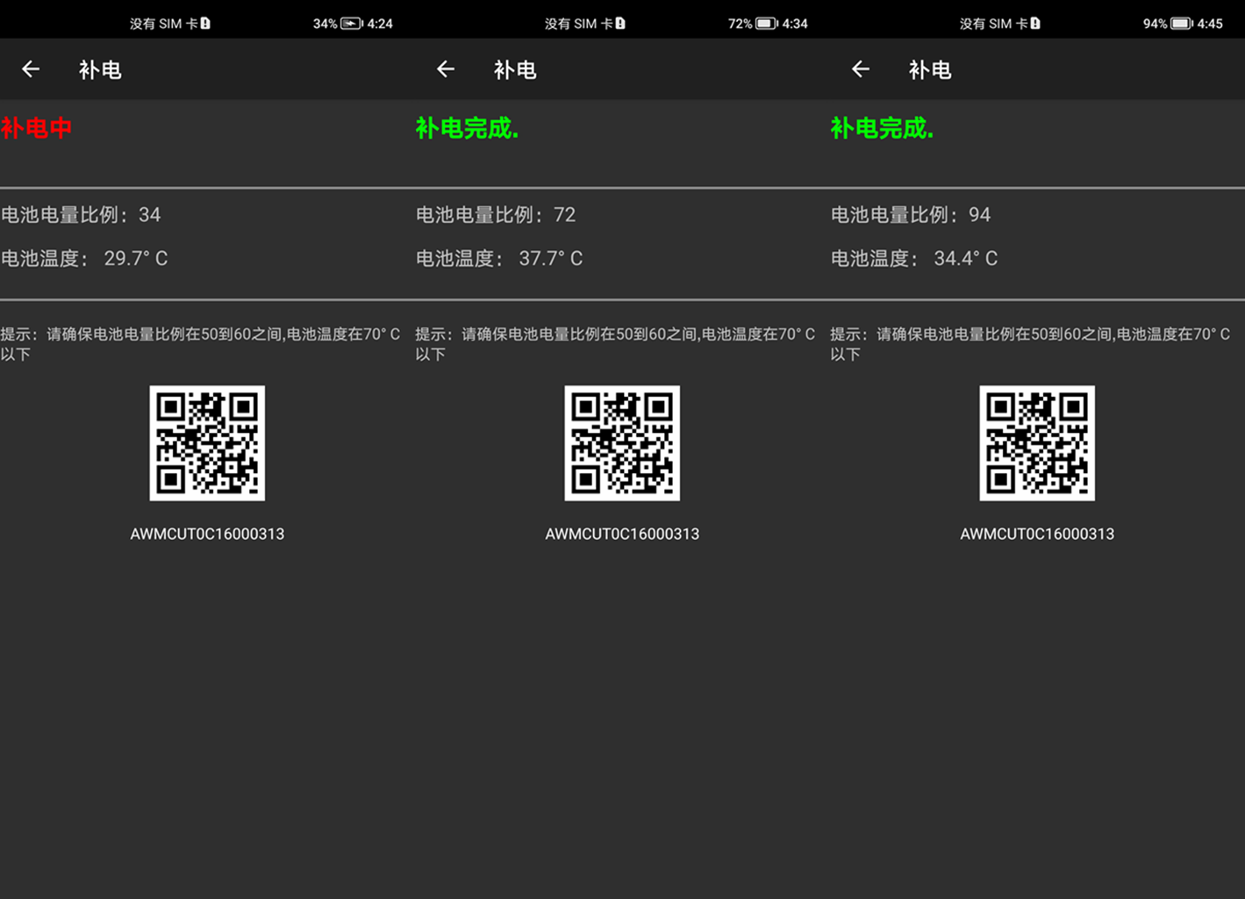Click 没有 SIM 卡 text on the 4:34 screen

click(x=579, y=24)
